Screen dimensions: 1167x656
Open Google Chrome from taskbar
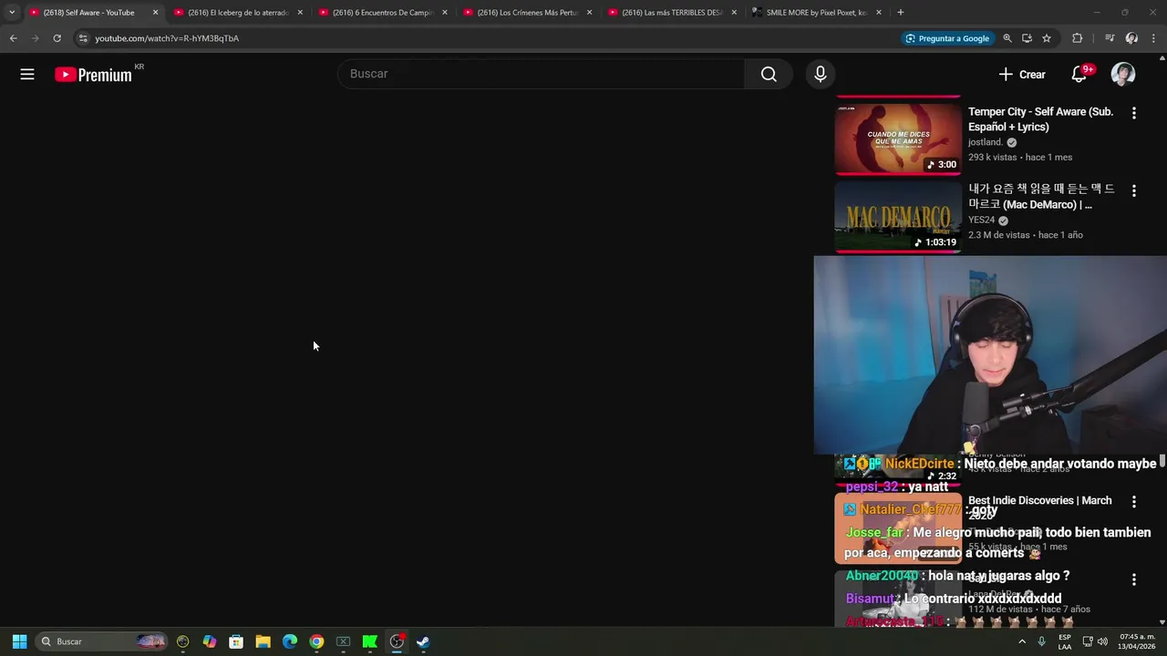(x=316, y=641)
